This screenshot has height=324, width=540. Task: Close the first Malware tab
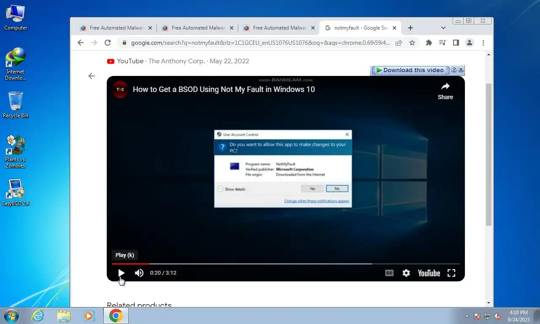pos(150,28)
